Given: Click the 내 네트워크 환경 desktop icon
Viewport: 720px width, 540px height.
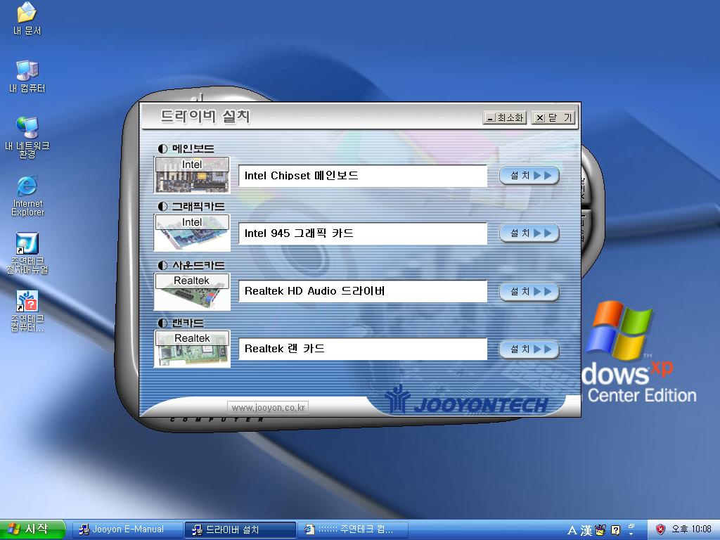Looking at the screenshot, I should (27, 136).
